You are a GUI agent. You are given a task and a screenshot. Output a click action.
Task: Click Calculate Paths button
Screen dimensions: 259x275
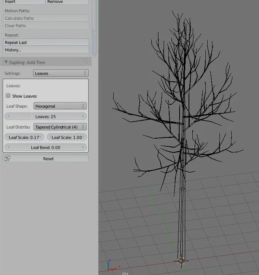46,18
